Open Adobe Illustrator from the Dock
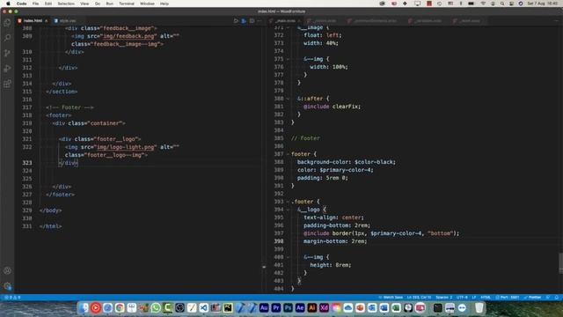This screenshot has width=563, height=317. [x=311, y=307]
